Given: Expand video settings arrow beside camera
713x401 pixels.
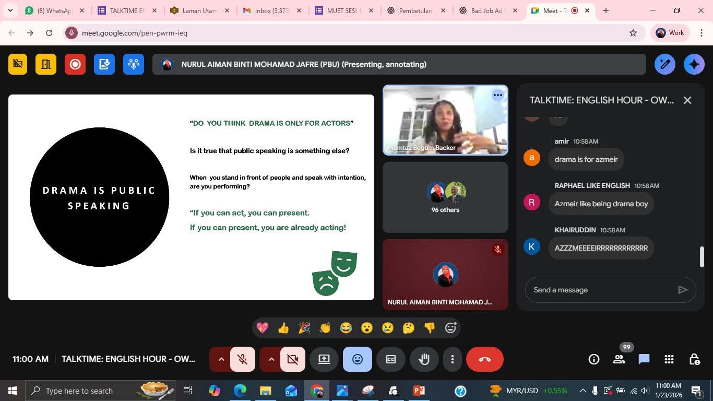Looking at the screenshot, I should coord(271,359).
